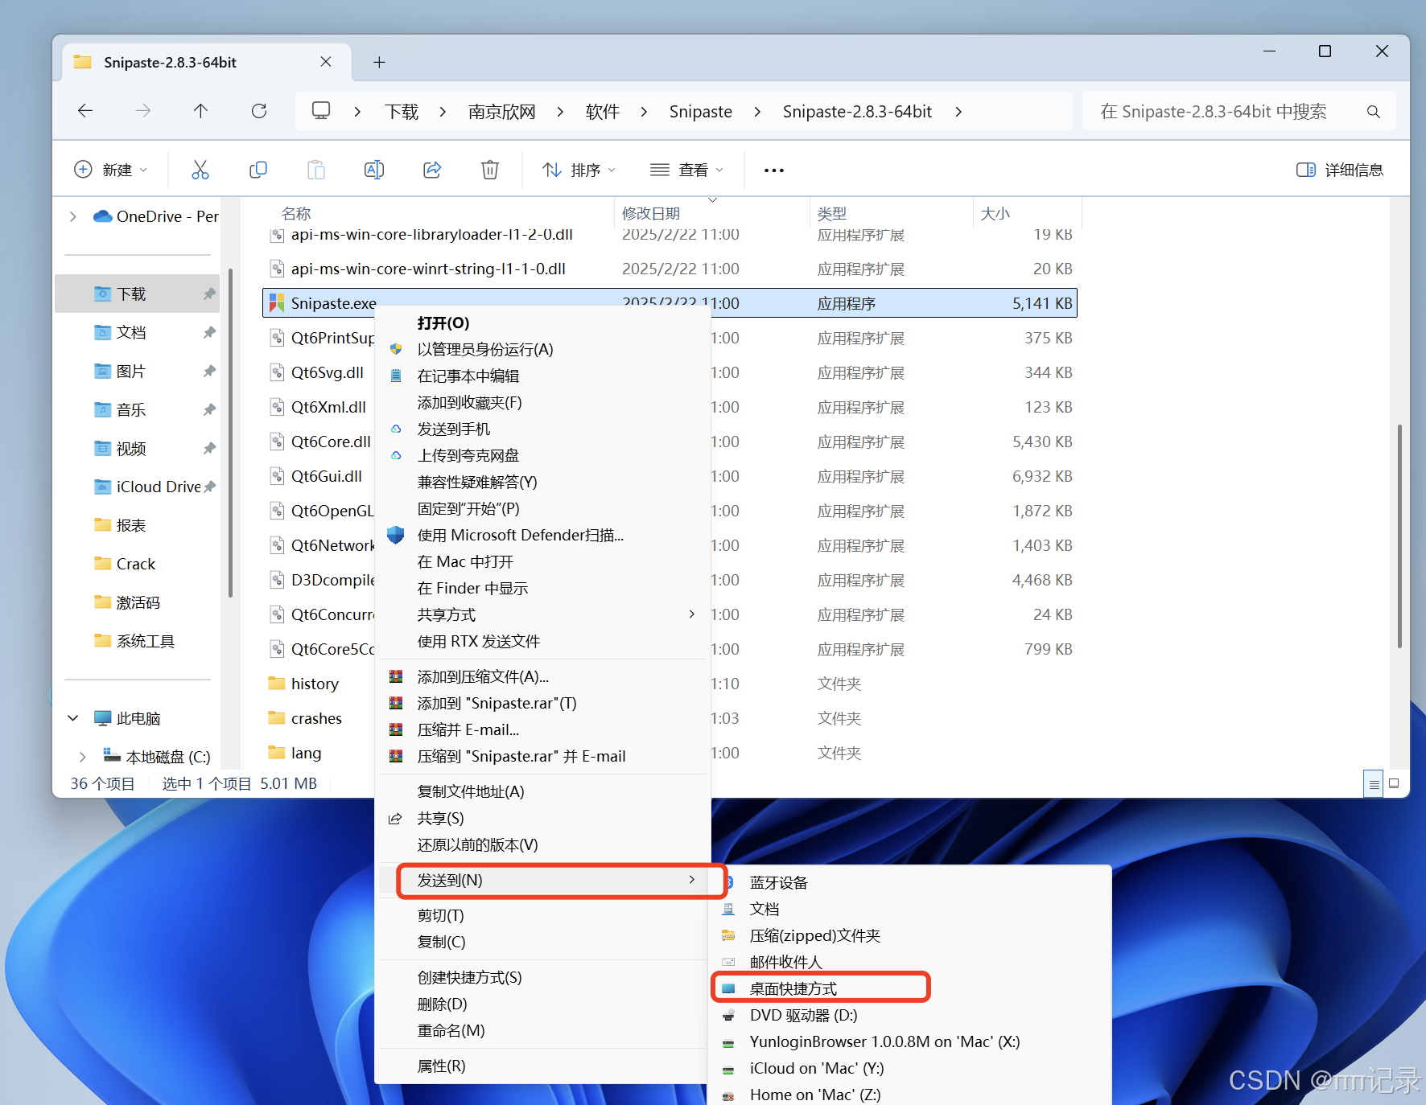The width and height of the screenshot is (1426, 1105).
Task: Toggle the 详细信息 details pane
Action: (1340, 170)
